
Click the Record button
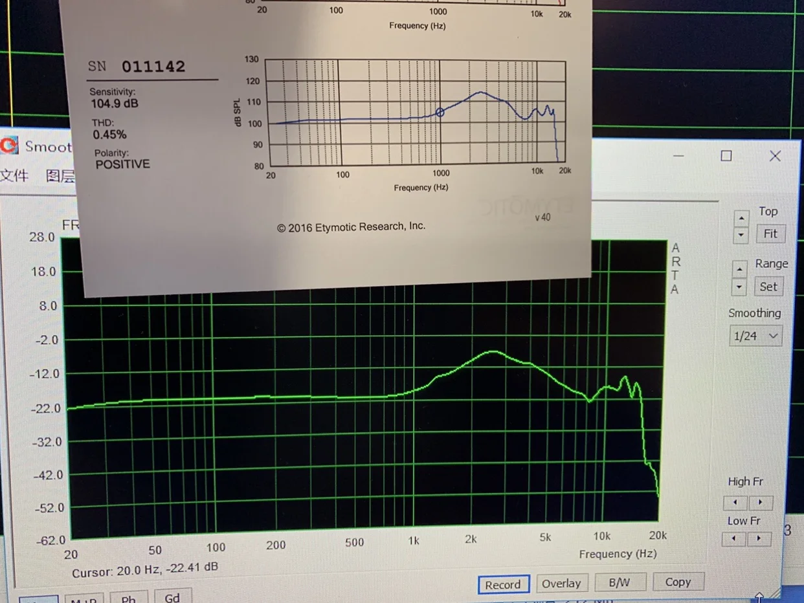pyautogui.click(x=503, y=585)
